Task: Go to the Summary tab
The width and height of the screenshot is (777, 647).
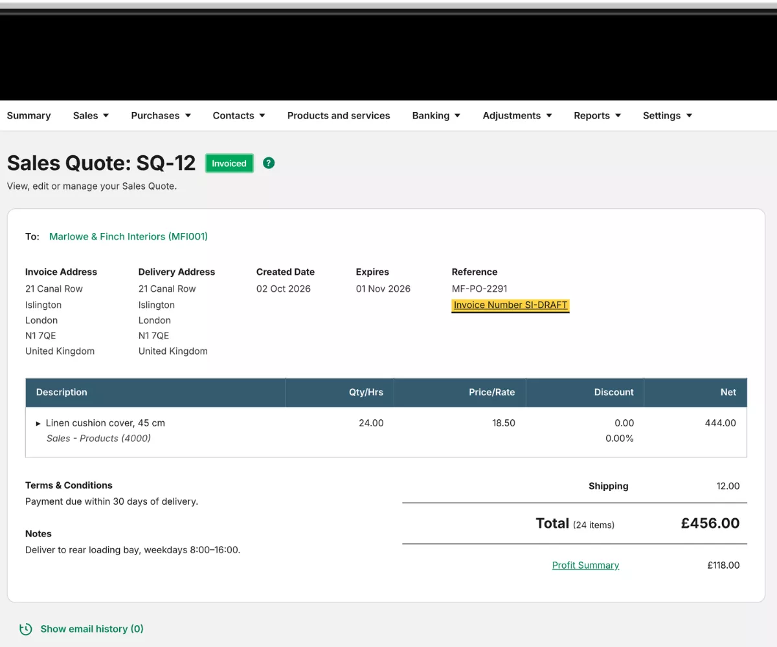Action: [x=28, y=116]
